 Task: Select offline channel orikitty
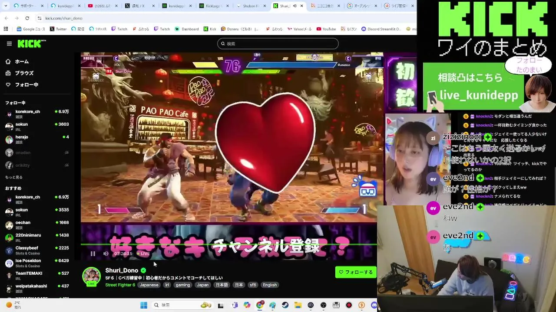(37, 165)
